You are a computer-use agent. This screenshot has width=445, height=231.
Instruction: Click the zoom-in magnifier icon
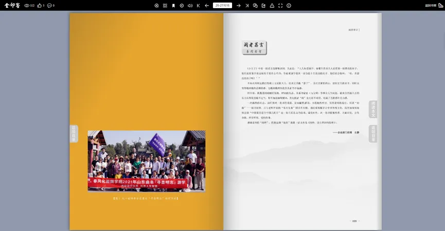tap(157, 5)
